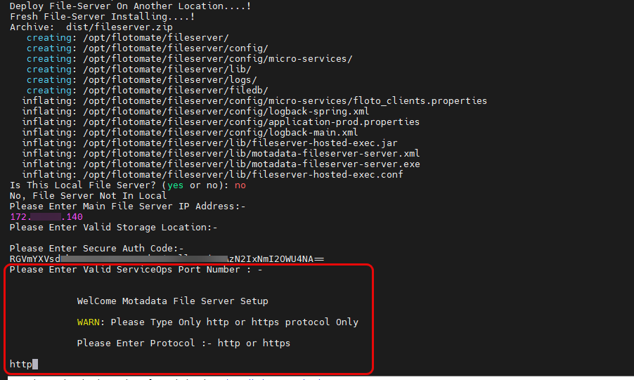Image resolution: width=634 pixels, height=380 pixels.
Task: Click 'No, File Server Not In Local' message
Action: [88, 196]
